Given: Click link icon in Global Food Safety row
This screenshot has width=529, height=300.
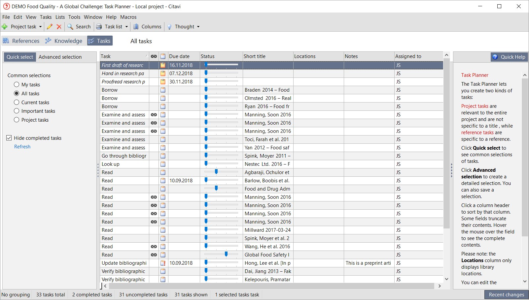Looking at the screenshot, I should [x=154, y=255].
